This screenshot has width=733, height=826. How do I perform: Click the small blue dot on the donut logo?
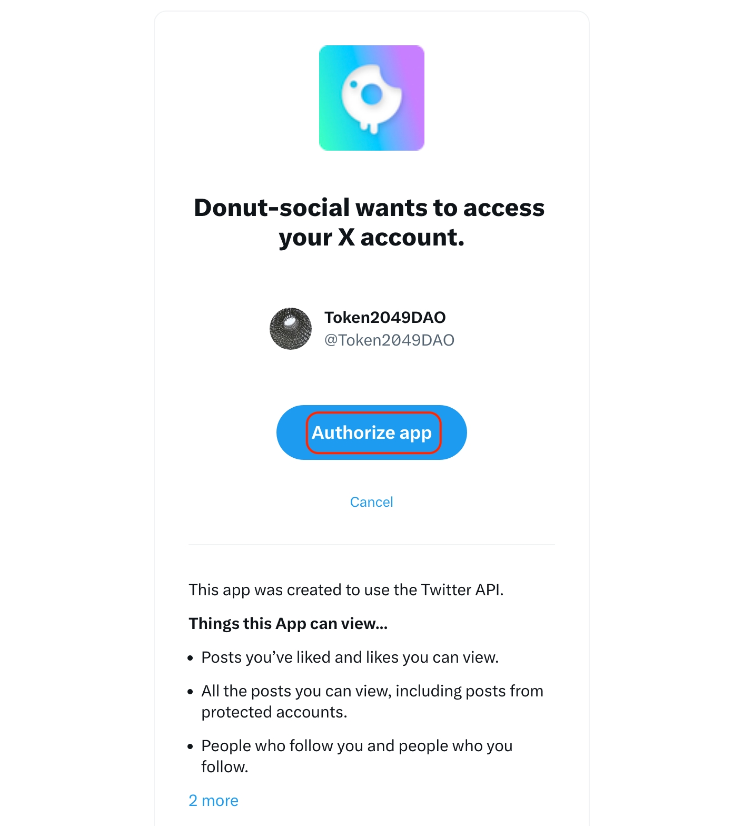pyautogui.click(x=354, y=84)
